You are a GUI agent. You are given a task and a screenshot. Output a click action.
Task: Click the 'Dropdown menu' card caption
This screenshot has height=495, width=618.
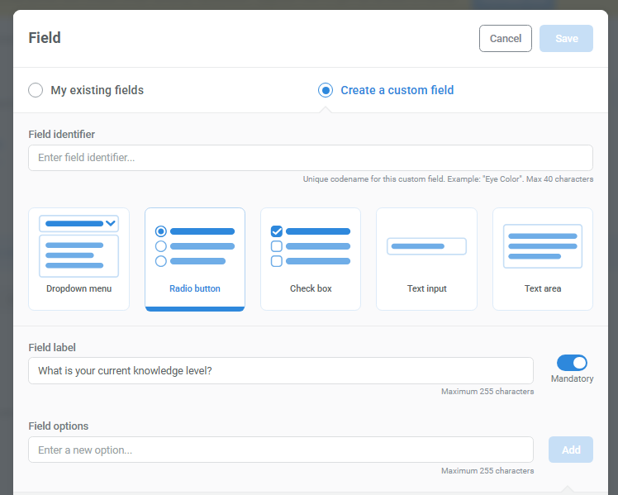[78, 288]
